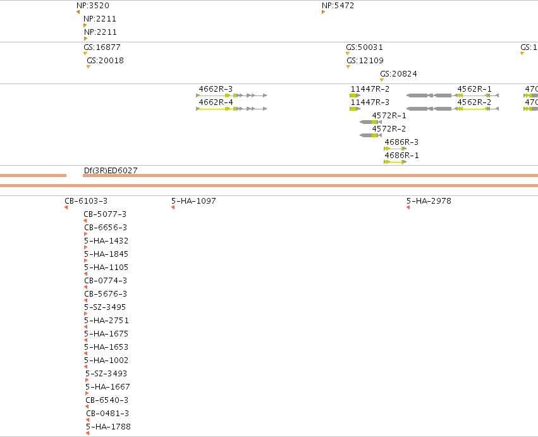538x437 pixels.
Task: Select the 4686R-1 transcript glyph
Action: pyautogui.click(x=395, y=162)
